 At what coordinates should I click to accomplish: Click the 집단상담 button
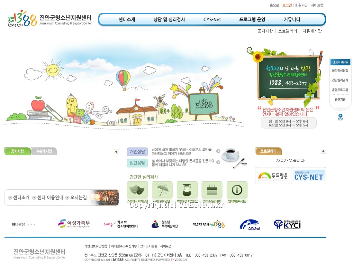[x=137, y=163]
